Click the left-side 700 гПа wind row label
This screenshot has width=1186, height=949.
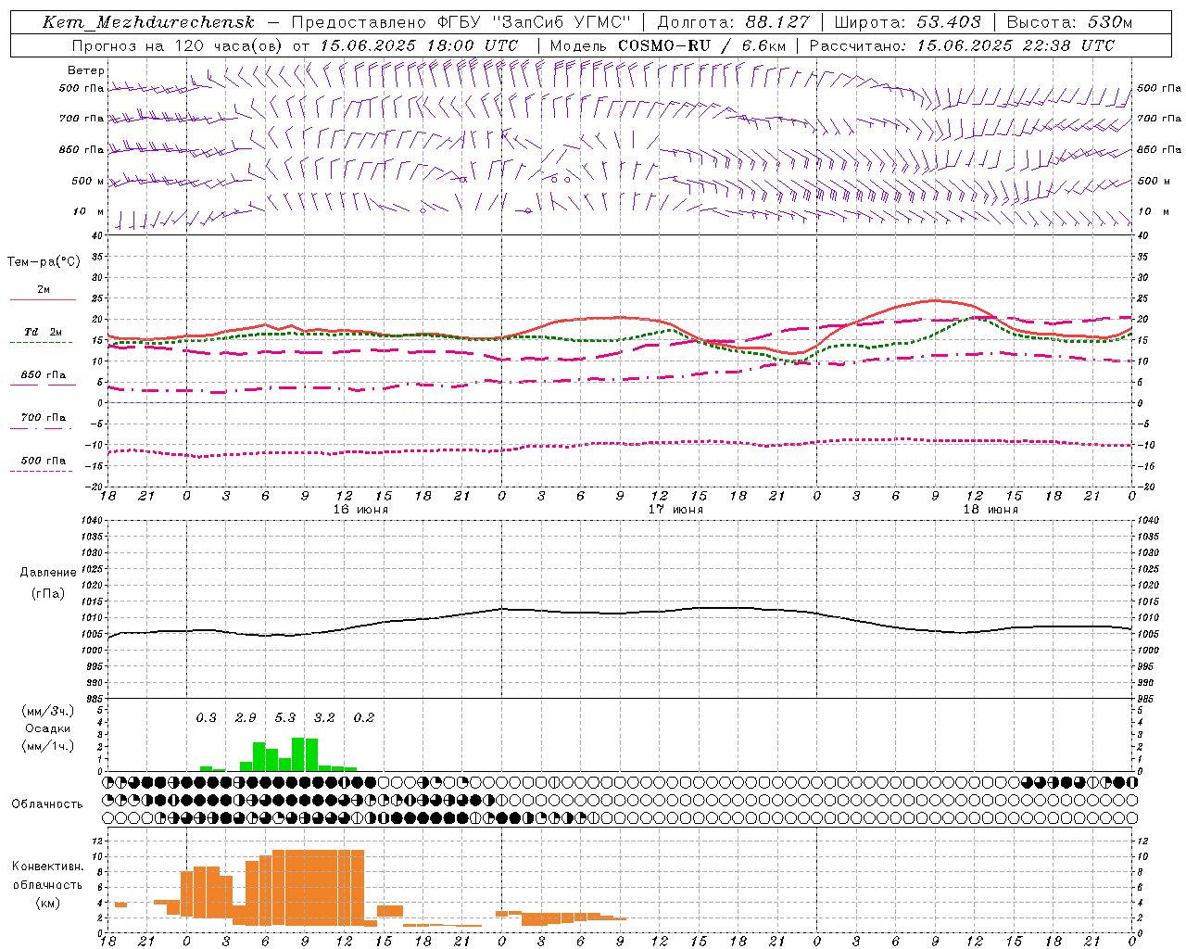(82, 119)
